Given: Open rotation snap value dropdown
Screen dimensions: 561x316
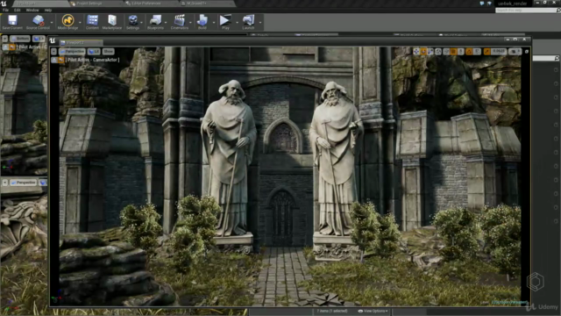Looking at the screenshot, I should [477, 52].
